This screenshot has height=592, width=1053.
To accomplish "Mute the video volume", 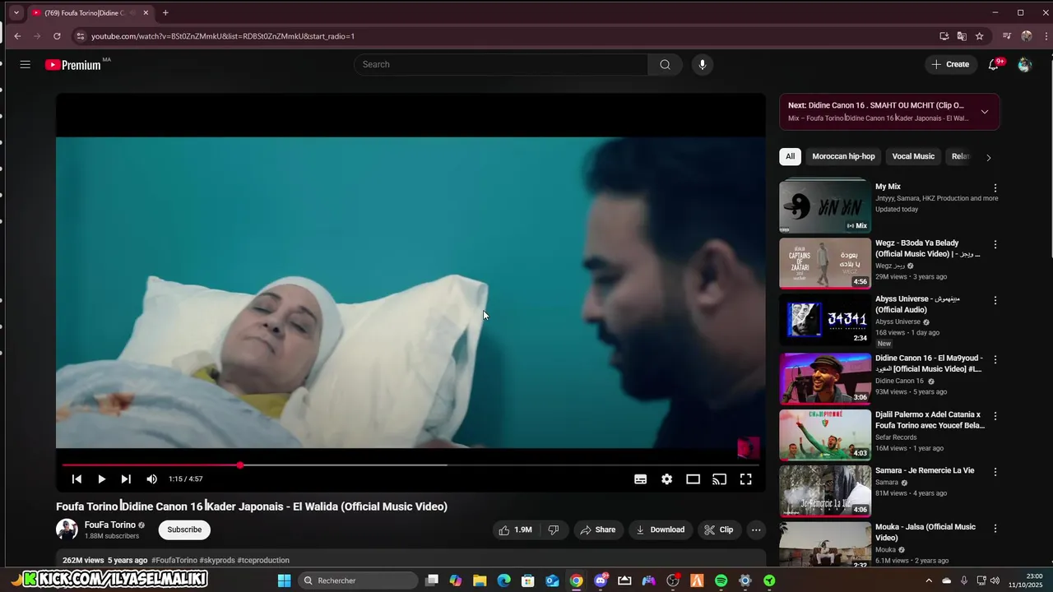I will (x=151, y=479).
